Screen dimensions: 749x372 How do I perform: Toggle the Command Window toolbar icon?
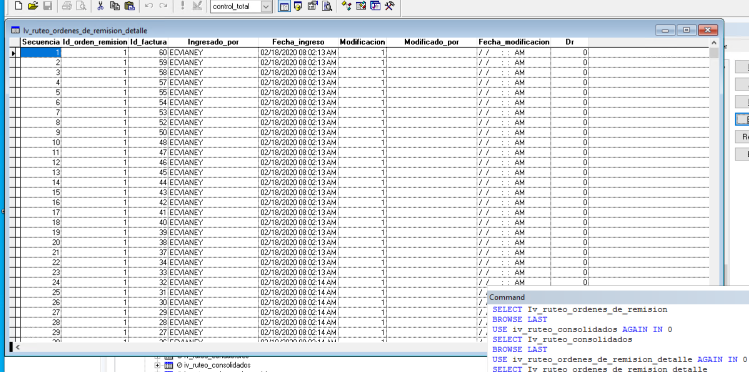click(284, 6)
